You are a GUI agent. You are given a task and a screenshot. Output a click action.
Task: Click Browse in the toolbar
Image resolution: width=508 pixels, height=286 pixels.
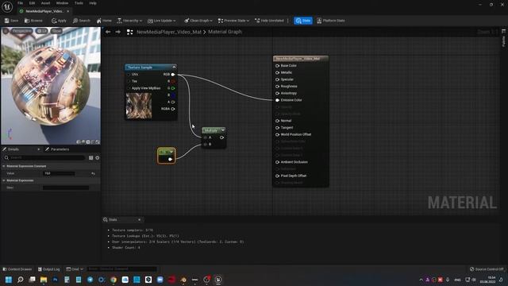click(33, 21)
